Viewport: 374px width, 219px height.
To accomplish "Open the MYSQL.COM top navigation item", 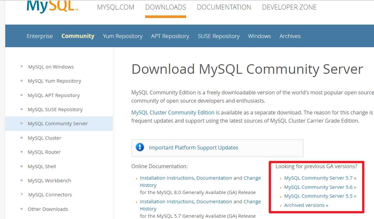I will tap(116, 7).
